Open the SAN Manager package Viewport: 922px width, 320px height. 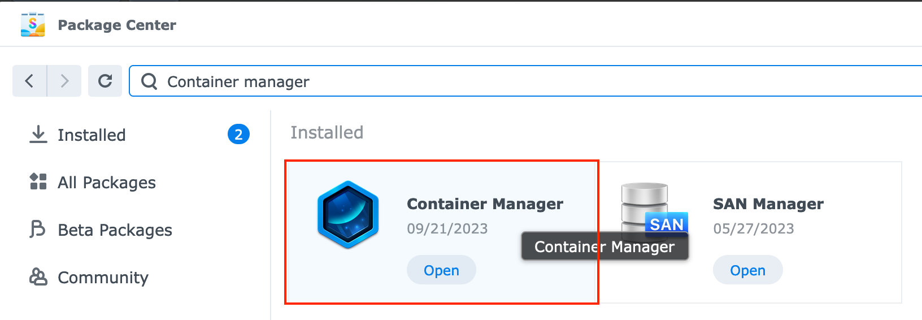pos(747,270)
